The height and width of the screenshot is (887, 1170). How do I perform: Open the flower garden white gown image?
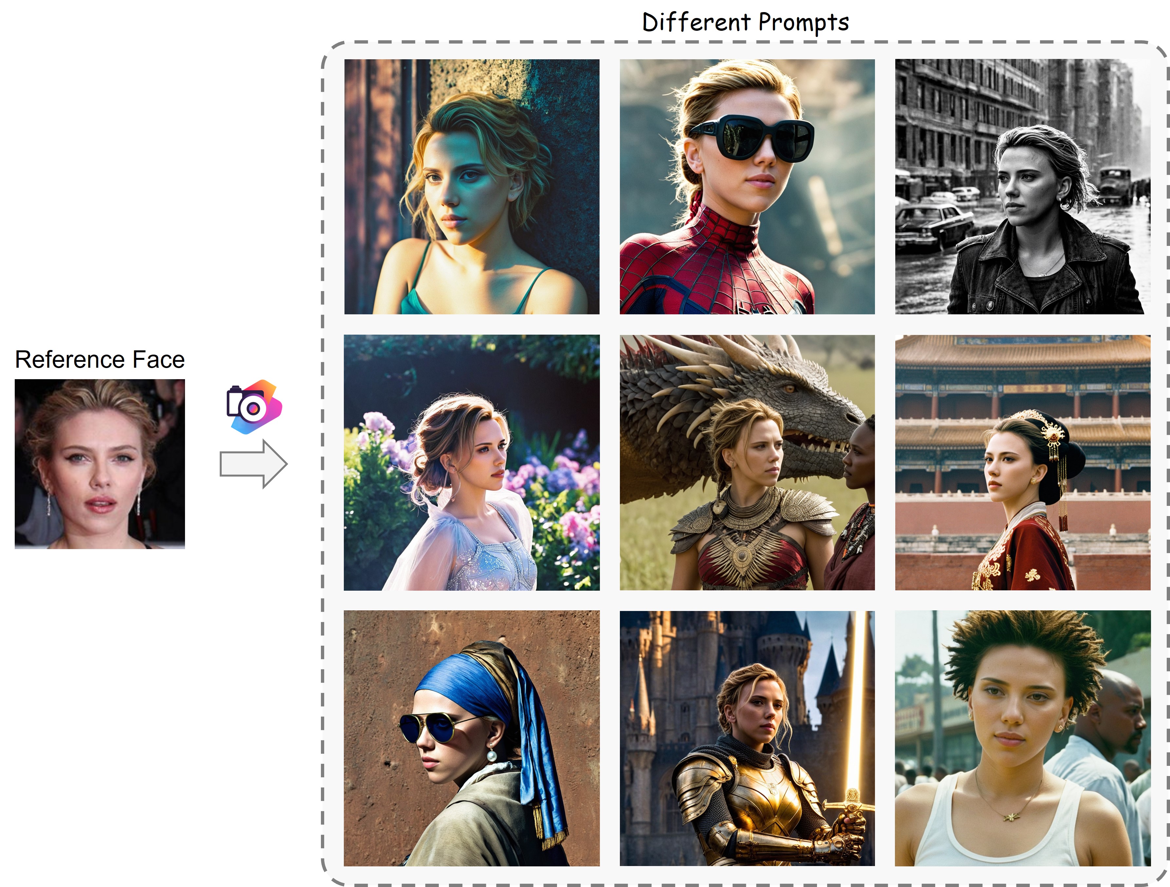point(472,462)
